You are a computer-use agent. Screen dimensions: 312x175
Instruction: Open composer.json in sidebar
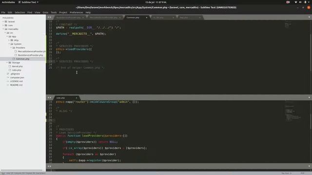coord(17,78)
